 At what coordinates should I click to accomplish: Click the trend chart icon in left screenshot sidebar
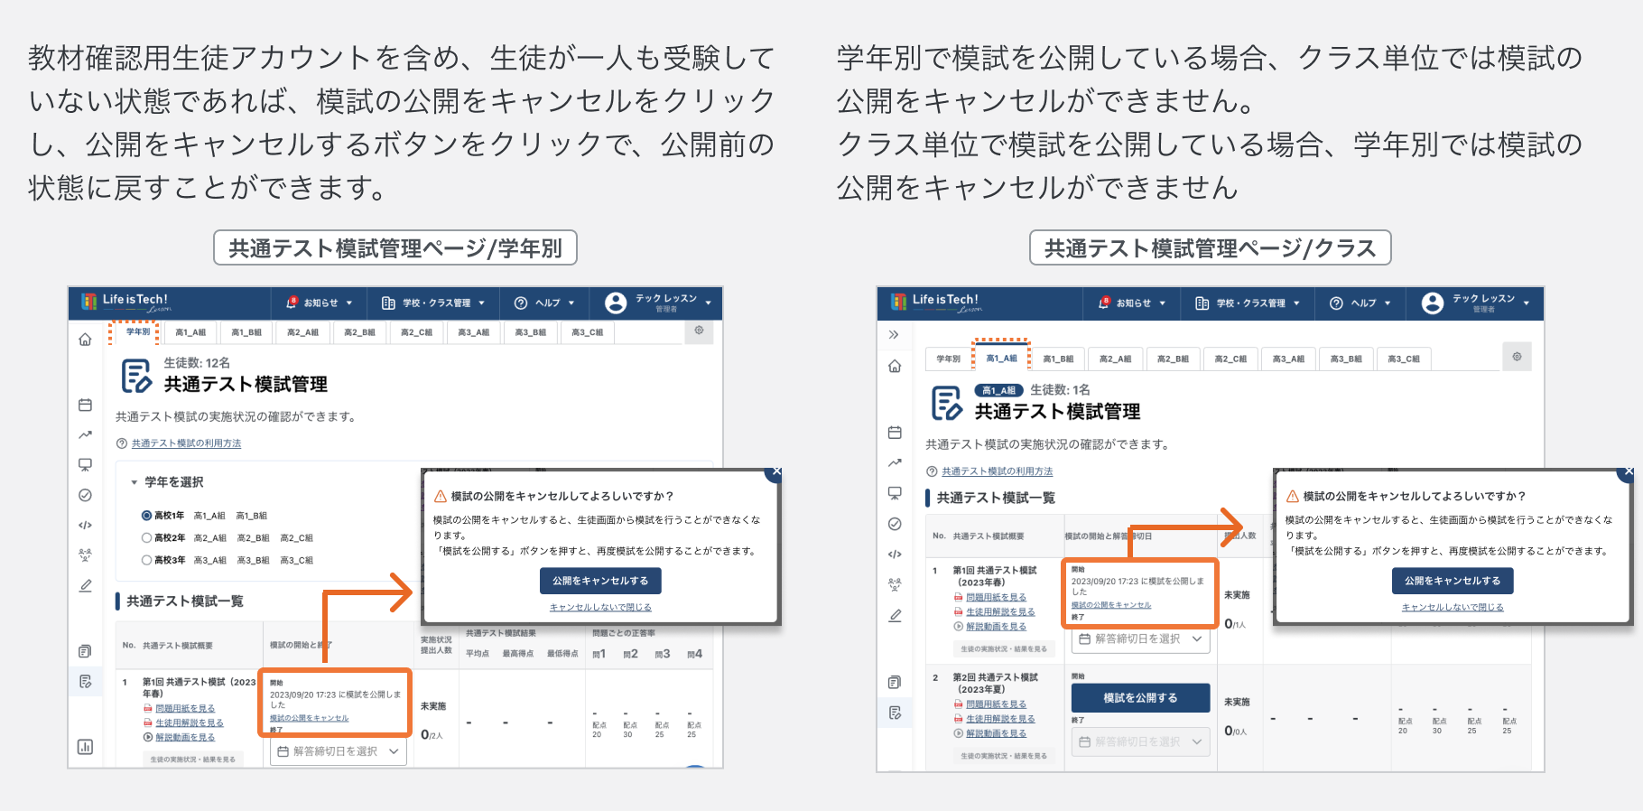(85, 434)
